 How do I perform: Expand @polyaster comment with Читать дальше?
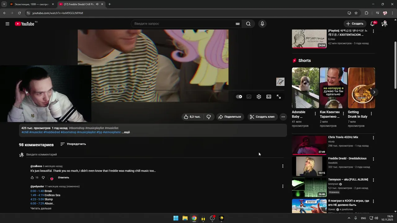tap(41, 208)
